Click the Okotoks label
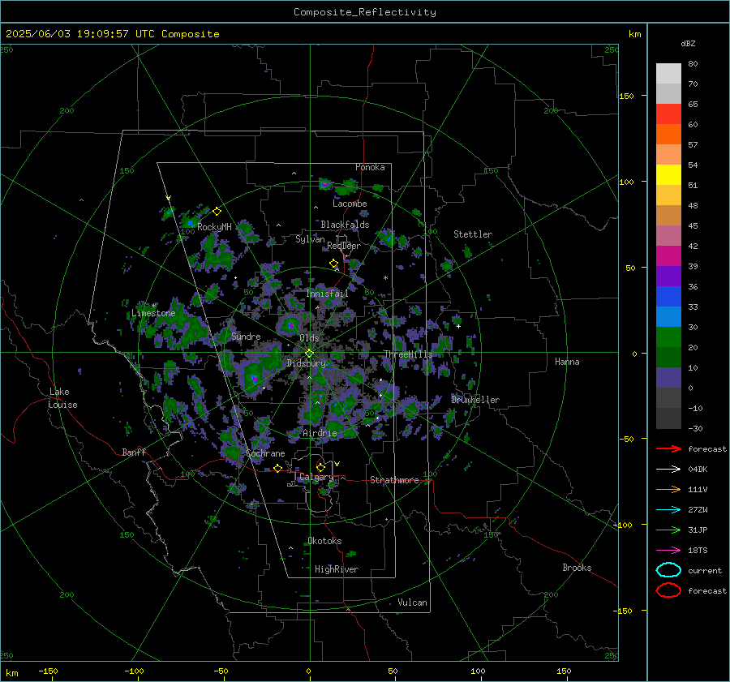This screenshot has width=730, height=682. (324, 541)
